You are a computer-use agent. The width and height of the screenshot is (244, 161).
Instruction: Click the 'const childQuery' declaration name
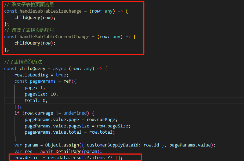[32, 69]
